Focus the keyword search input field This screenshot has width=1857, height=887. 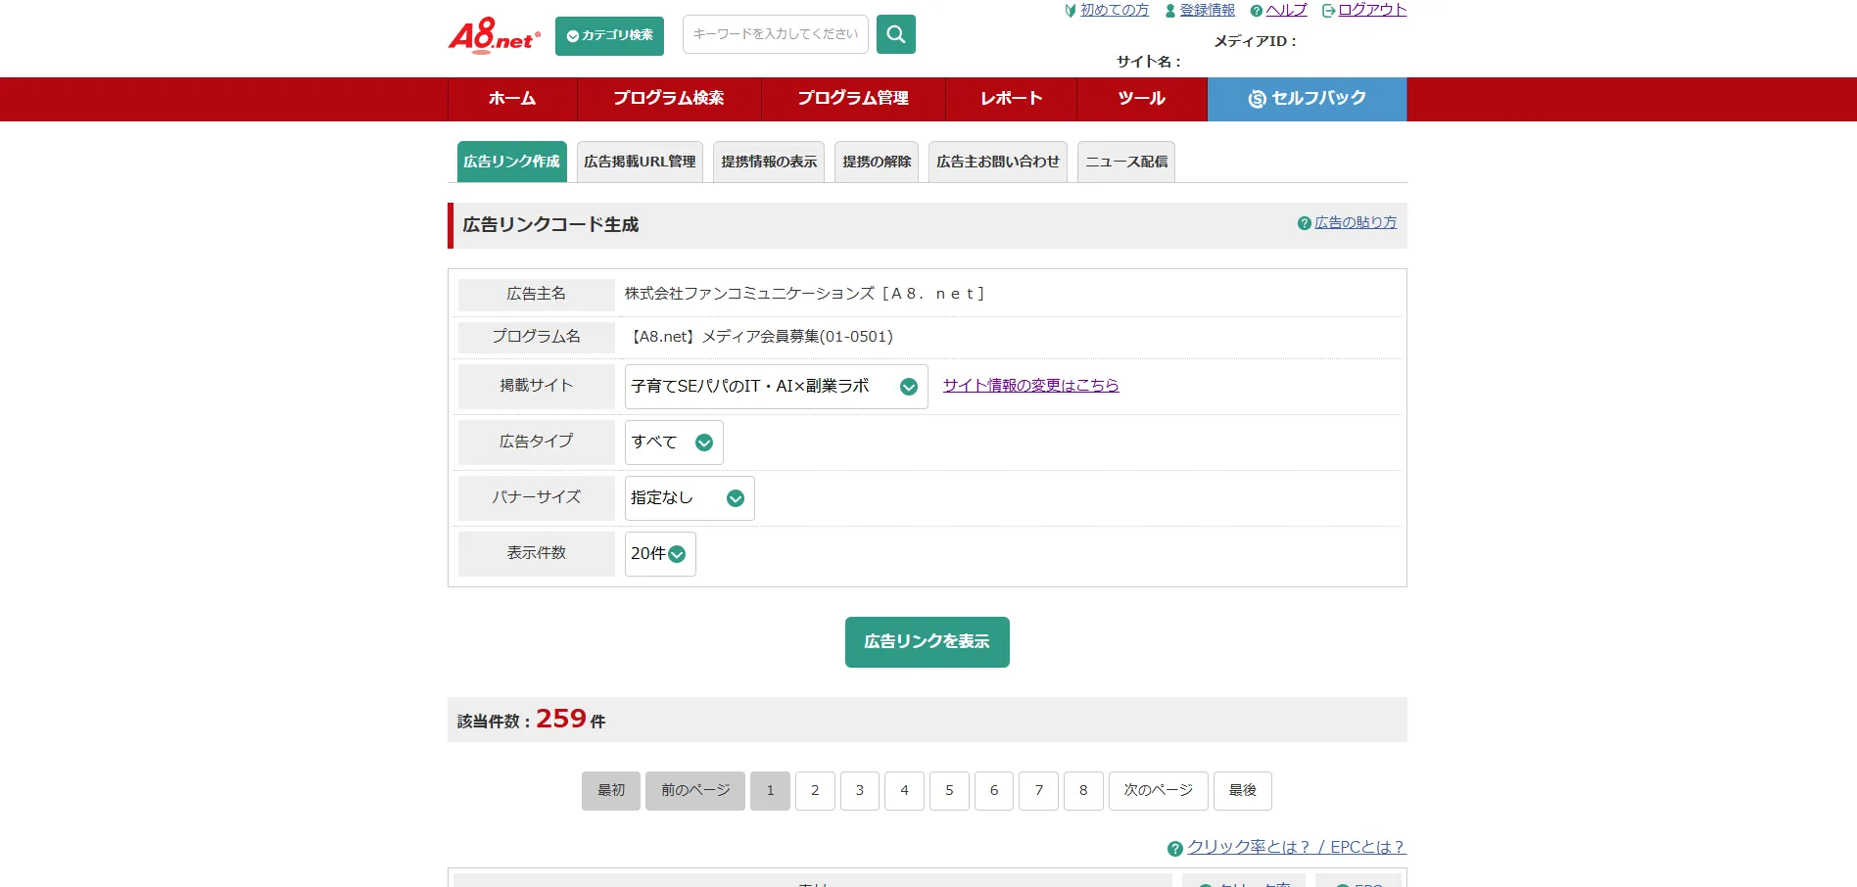coord(775,34)
